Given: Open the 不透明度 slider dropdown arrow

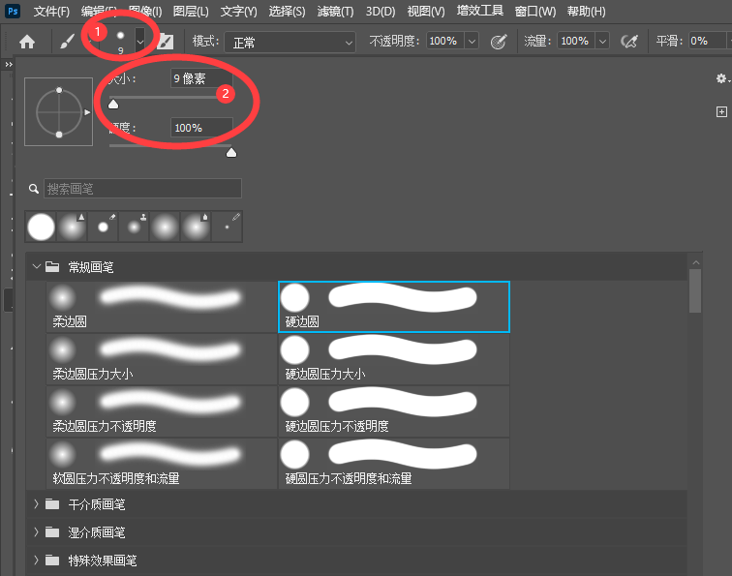Looking at the screenshot, I should tap(472, 41).
